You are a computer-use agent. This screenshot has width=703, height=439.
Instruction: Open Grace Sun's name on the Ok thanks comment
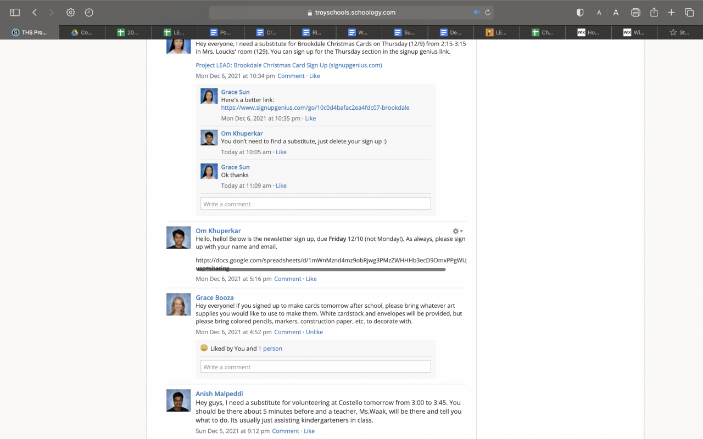click(x=236, y=167)
